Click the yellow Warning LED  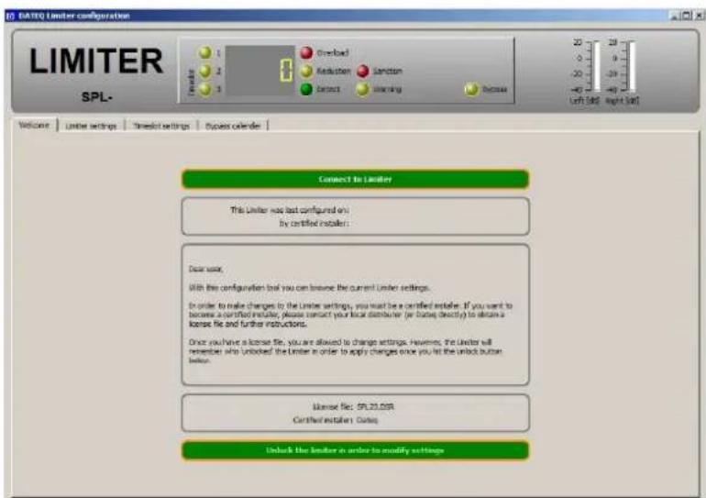coord(362,89)
